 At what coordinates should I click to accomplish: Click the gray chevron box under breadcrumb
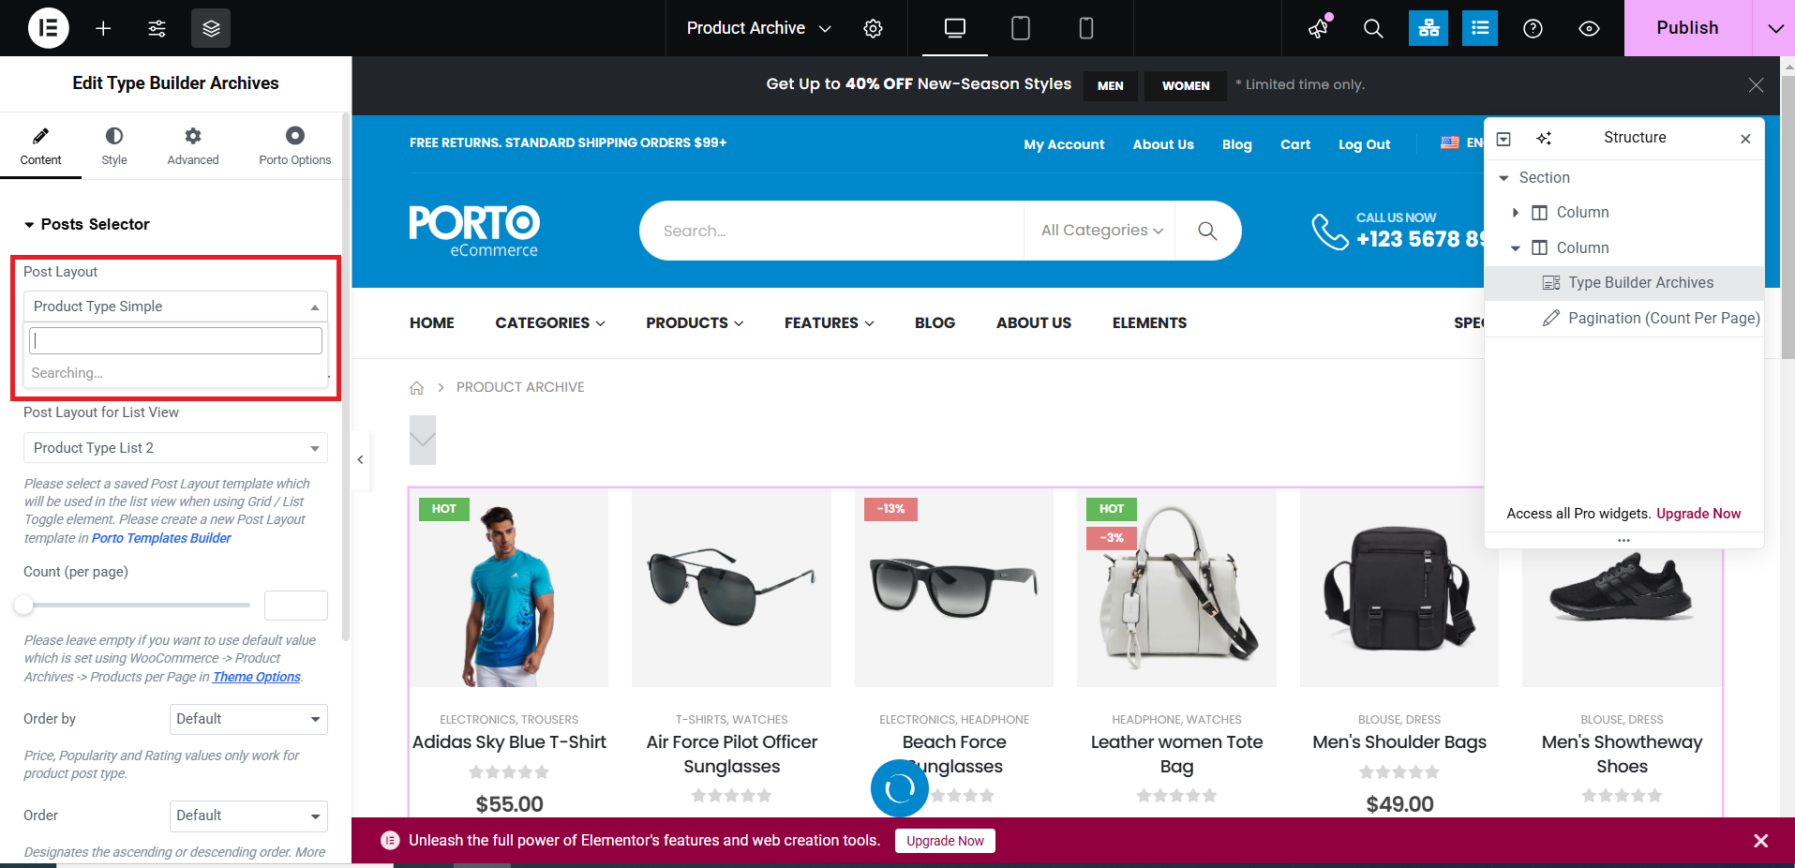click(423, 440)
